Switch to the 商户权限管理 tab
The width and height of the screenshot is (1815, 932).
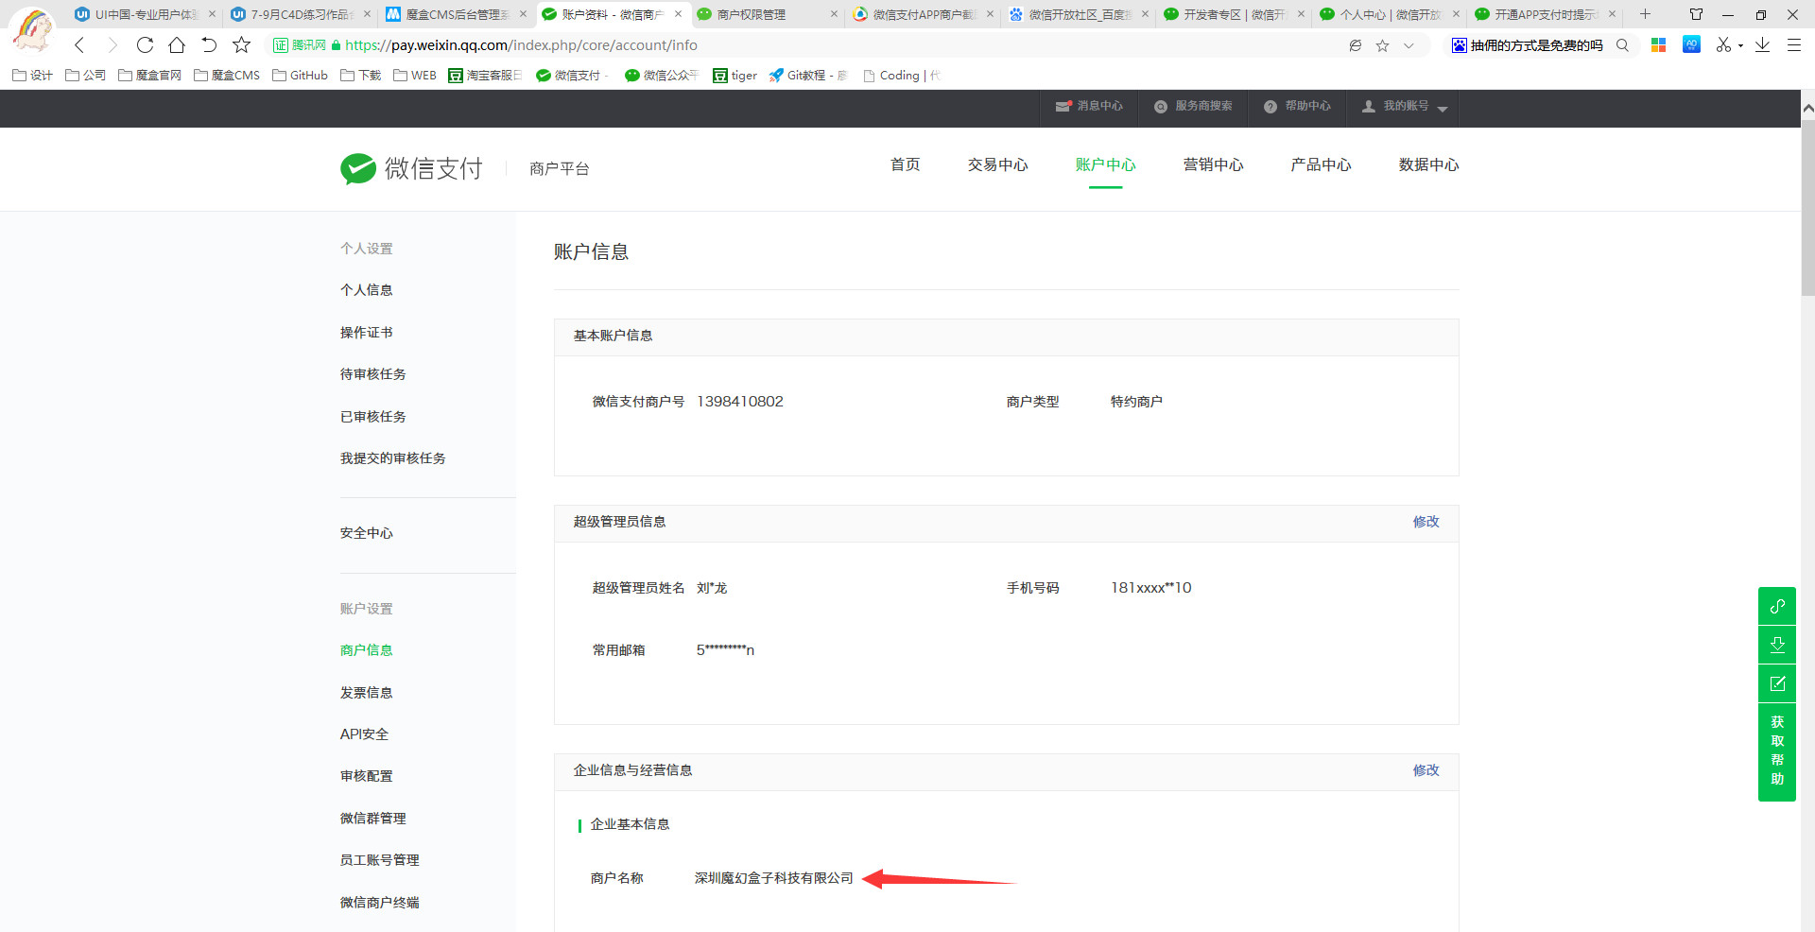(768, 14)
